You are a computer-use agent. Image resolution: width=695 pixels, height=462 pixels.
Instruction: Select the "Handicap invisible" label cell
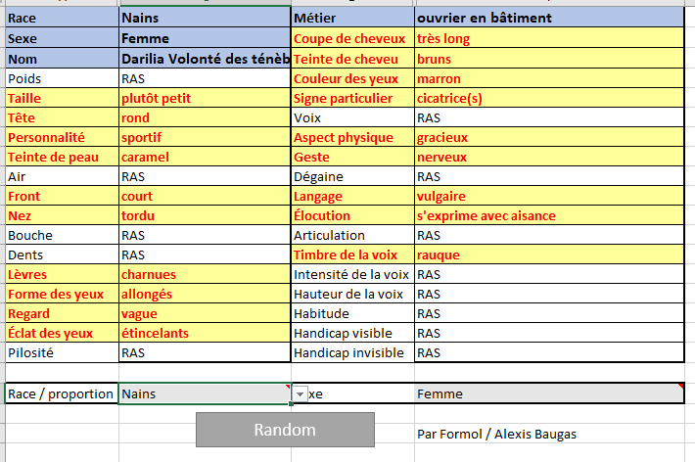[x=352, y=352]
